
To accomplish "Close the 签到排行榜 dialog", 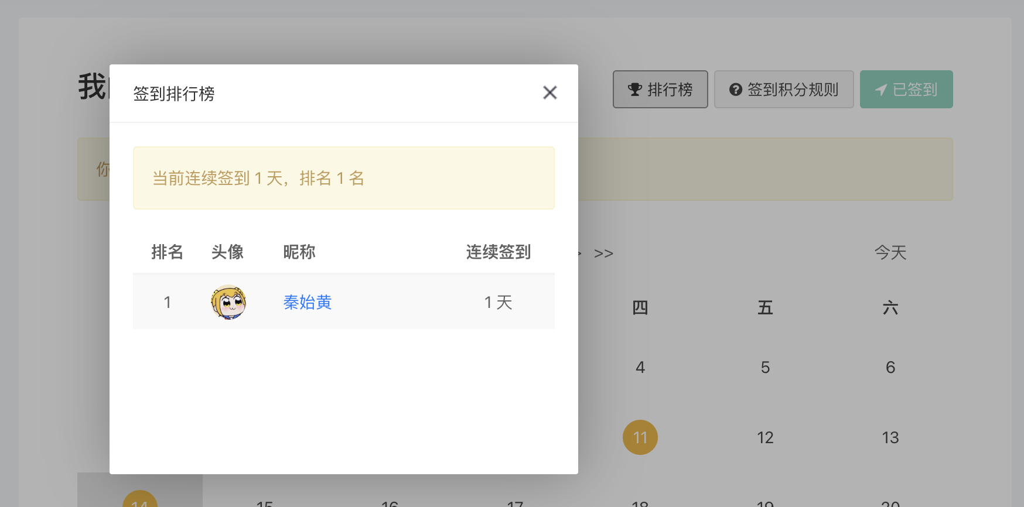I will 549,93.
